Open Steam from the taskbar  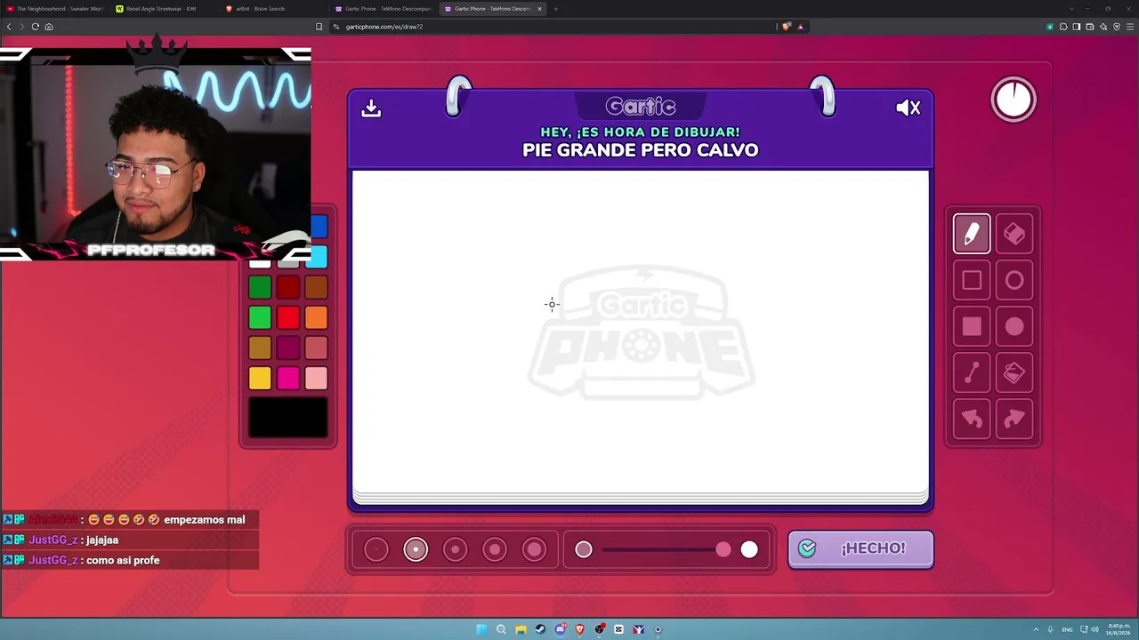pyautogui.click(x=540, y=629)
